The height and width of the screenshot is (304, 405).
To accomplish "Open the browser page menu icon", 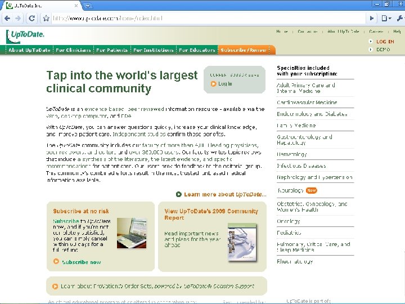I will [x=386, y=19].
